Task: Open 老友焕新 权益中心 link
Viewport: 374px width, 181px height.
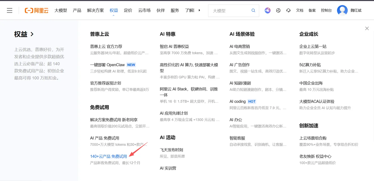Action: click(315, 157)
